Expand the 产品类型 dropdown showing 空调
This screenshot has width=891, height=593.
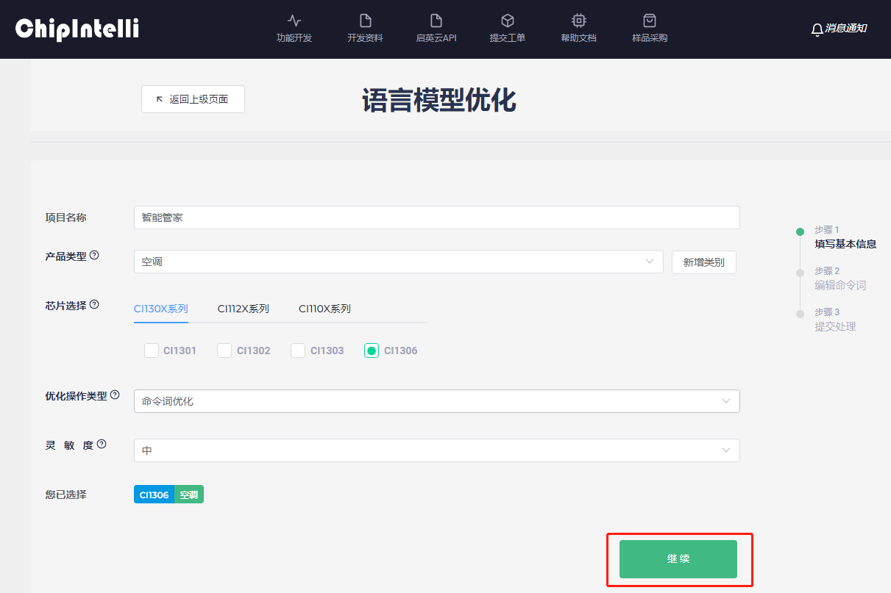coord(398,262)
